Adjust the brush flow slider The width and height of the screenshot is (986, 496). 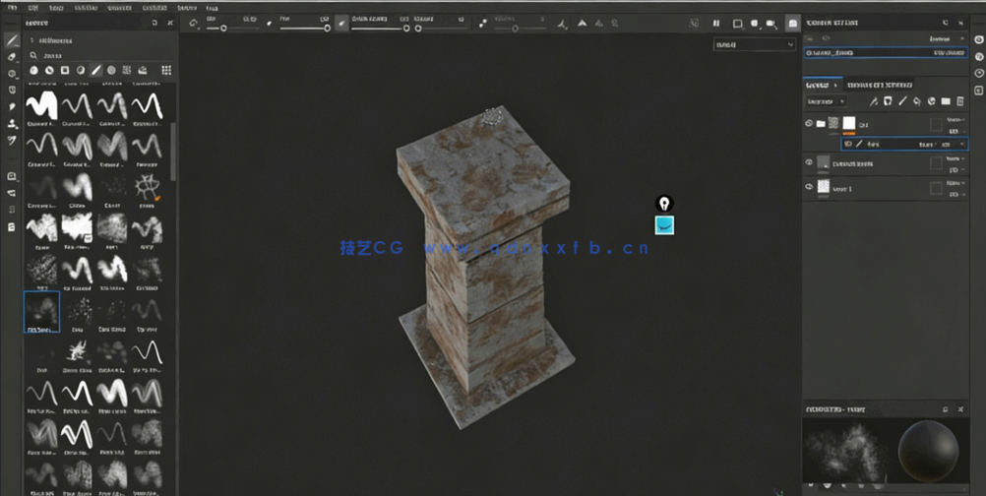click(x=304, y=29)
